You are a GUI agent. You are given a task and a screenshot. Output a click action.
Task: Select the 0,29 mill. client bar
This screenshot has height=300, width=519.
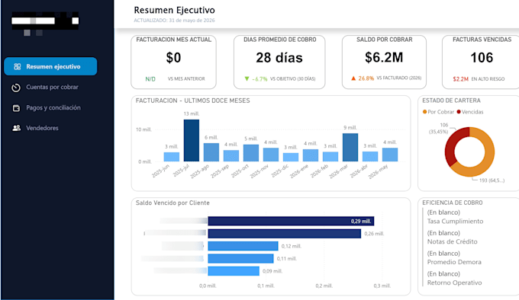[291, 221]
